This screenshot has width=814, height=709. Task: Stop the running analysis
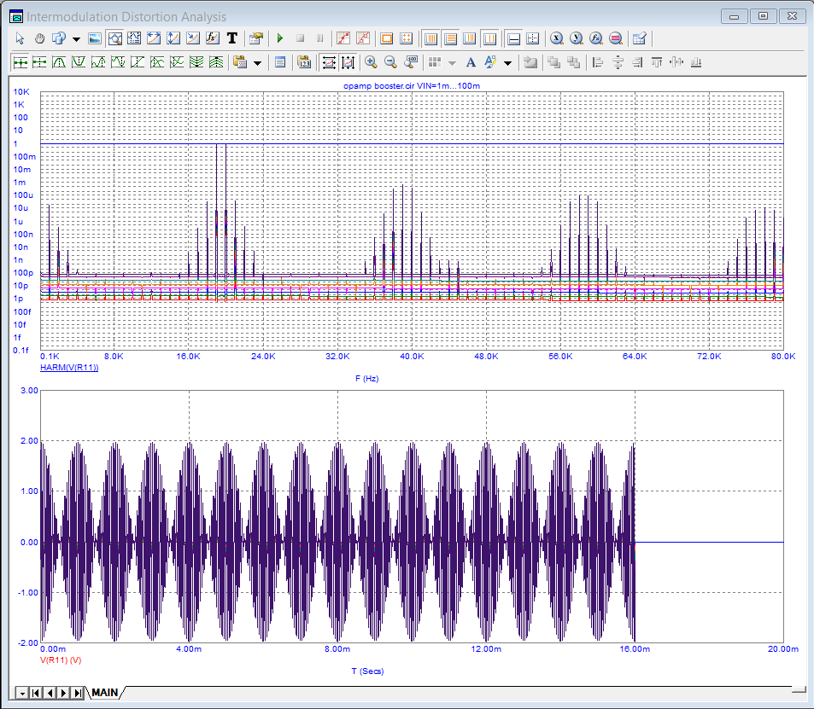300,38
